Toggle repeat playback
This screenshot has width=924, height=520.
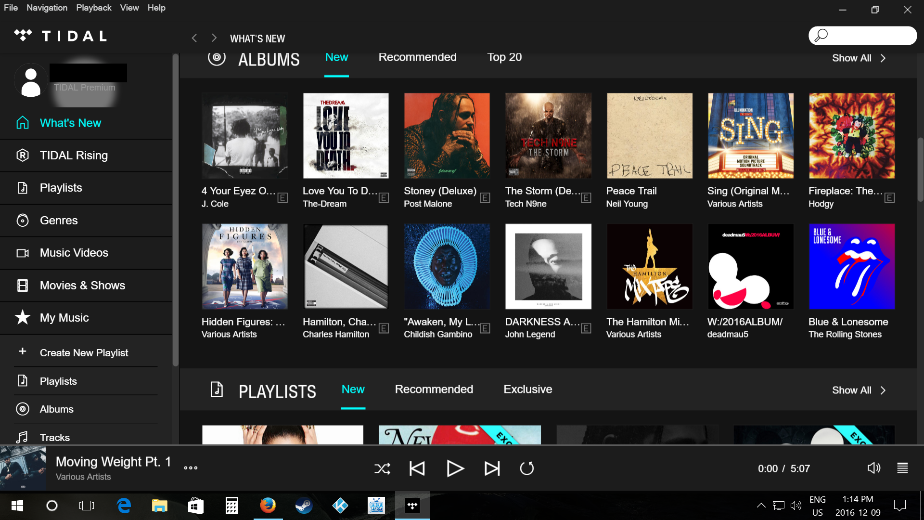pyautogui.click(x=527, y=468)
